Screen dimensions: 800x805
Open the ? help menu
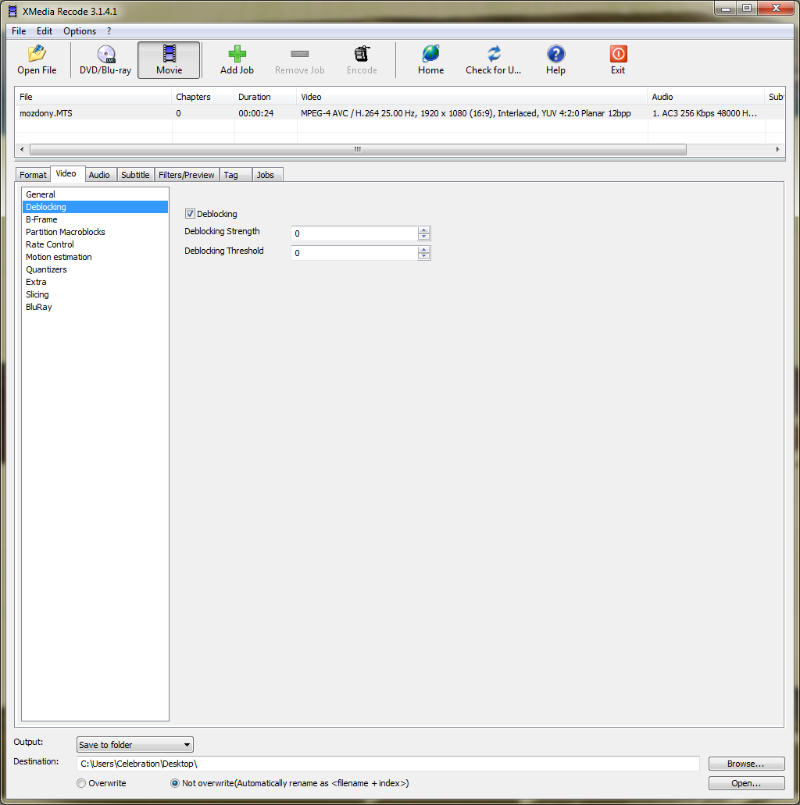pyautogui.click(x=109, y=30)
